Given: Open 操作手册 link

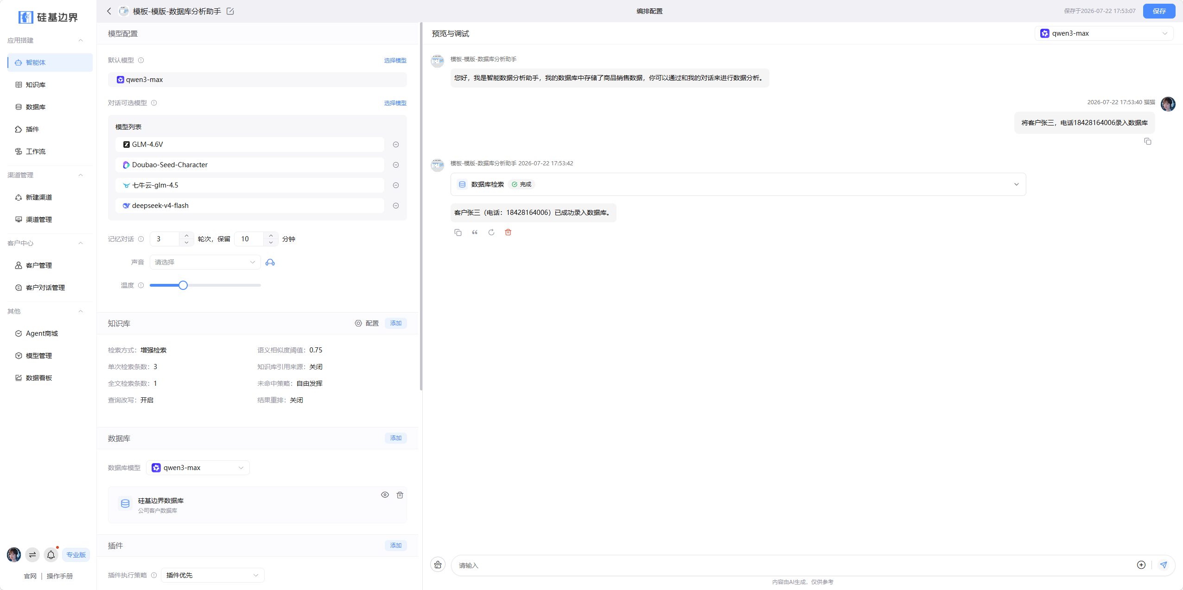Looking at the screenshot, I should pos(60,576).
